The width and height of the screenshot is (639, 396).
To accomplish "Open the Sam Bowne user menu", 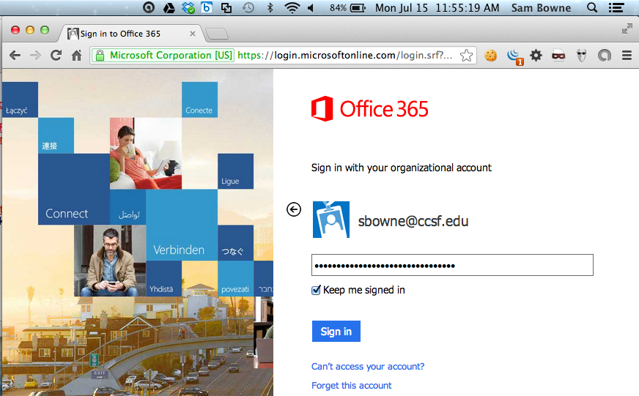I will point(541,8).
